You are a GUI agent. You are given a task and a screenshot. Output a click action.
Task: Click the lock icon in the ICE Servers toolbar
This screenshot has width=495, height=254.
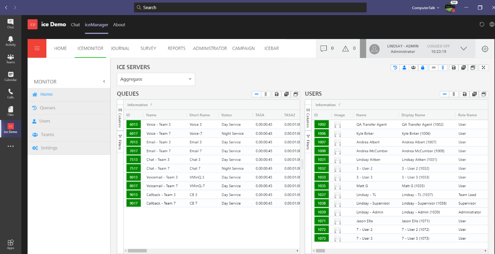423,68
